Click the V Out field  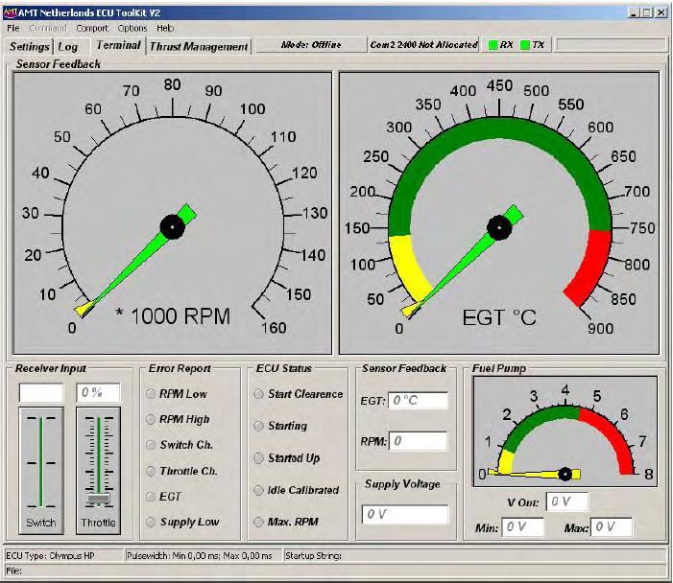point(567,501)
